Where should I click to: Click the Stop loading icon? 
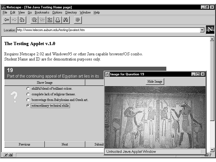coord(78,20)
